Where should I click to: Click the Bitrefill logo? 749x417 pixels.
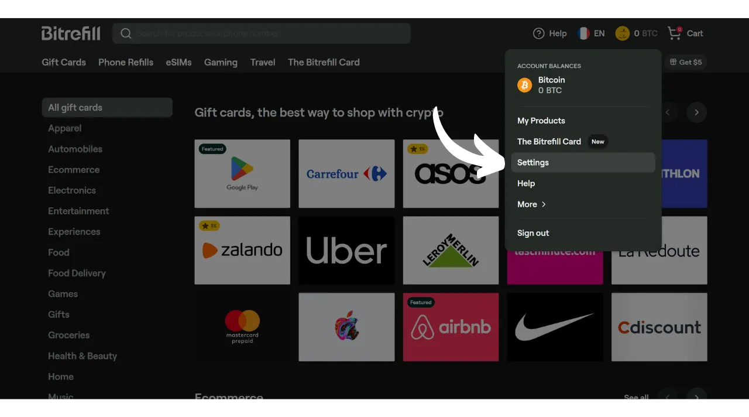click(x=71, y=33)
